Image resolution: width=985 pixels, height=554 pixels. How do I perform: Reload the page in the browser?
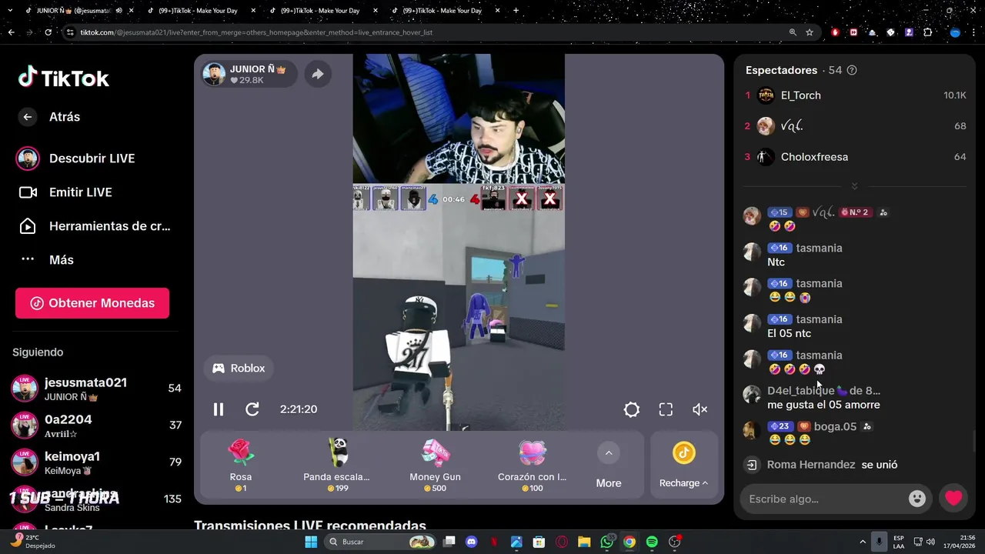pyautogui.click(x=48, y=32)
